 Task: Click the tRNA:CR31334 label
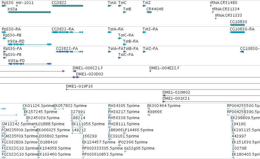(x=226, y=9)
